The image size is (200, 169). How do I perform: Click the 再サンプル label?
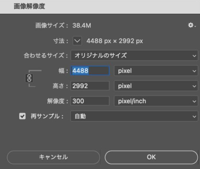click(x=47, y=116)
